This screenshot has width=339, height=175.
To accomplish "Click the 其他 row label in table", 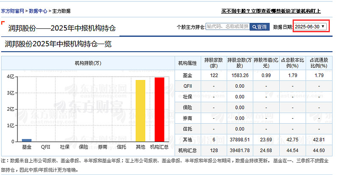I will tap(187, 140).
